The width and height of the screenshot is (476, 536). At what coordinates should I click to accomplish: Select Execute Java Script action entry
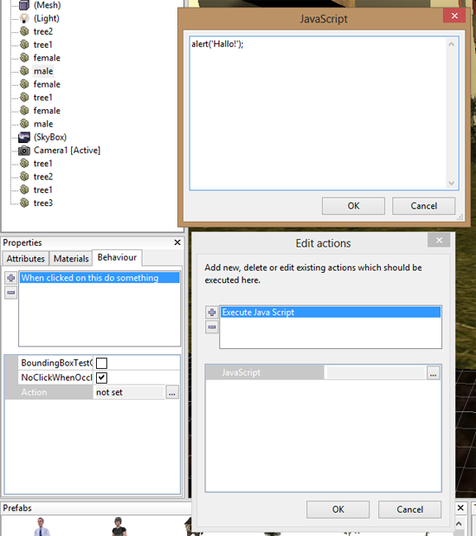pyautogui.click(x=331, y=312)
